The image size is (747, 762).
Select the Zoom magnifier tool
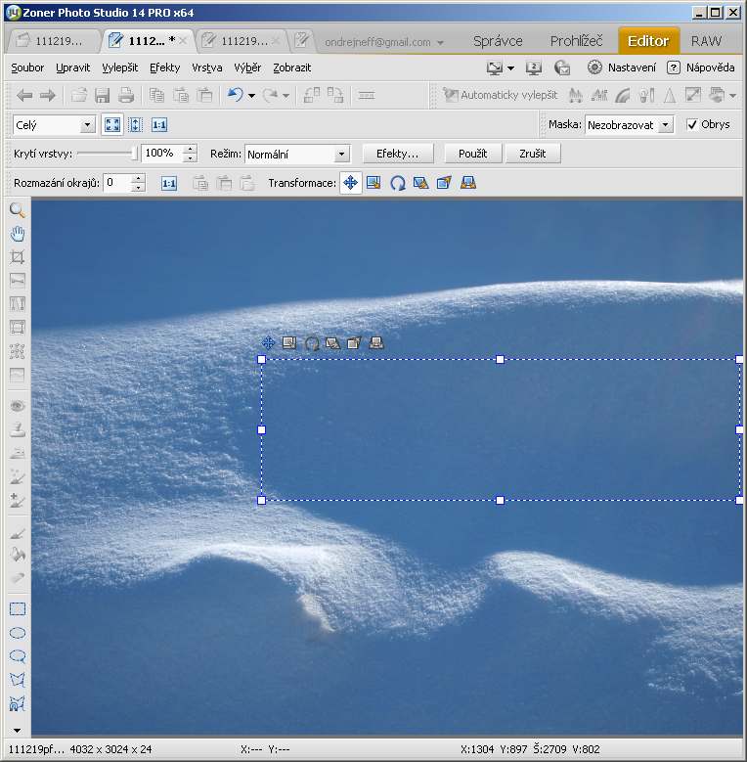pyautogui.click(x=17, y=210)
